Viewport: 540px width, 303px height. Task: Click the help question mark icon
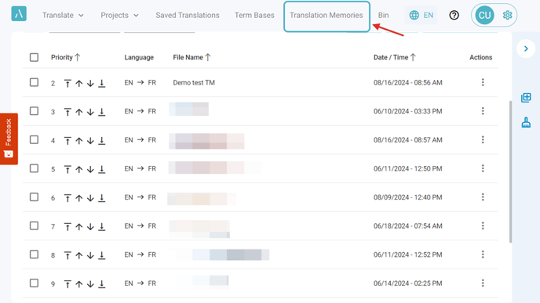tap(454, 15)
